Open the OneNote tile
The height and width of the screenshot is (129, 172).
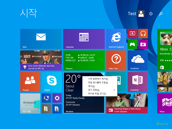[138, 82]
